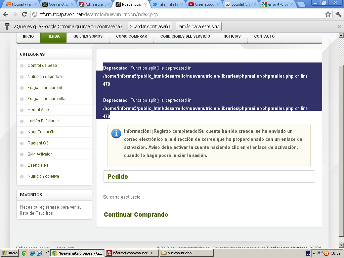Click Continuar Comprando link
The image size is (344, 258).
(136, 215)
